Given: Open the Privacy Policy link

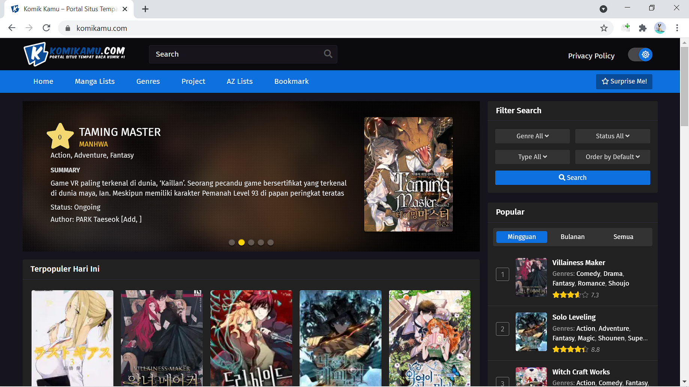Looking at the screenshot, I should click(591, 56).
